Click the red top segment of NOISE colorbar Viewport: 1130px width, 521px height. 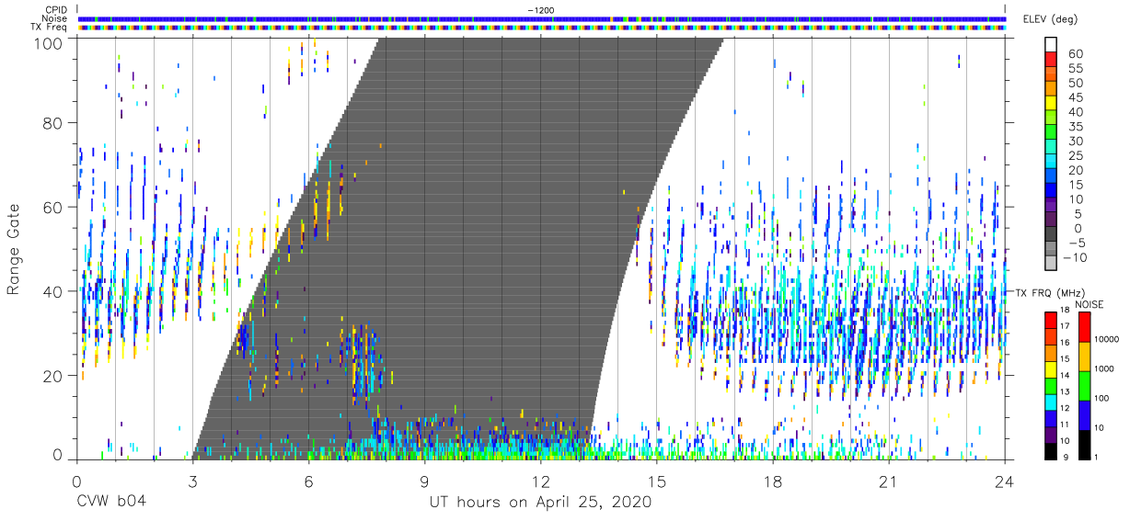click(x=1083, y=327)
